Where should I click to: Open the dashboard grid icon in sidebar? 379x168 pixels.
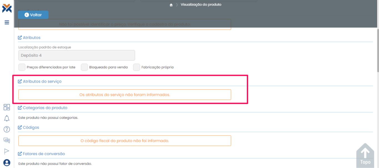(x=7, y=107)
